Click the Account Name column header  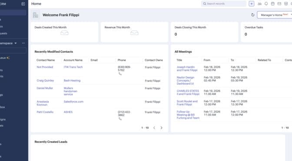73,60
